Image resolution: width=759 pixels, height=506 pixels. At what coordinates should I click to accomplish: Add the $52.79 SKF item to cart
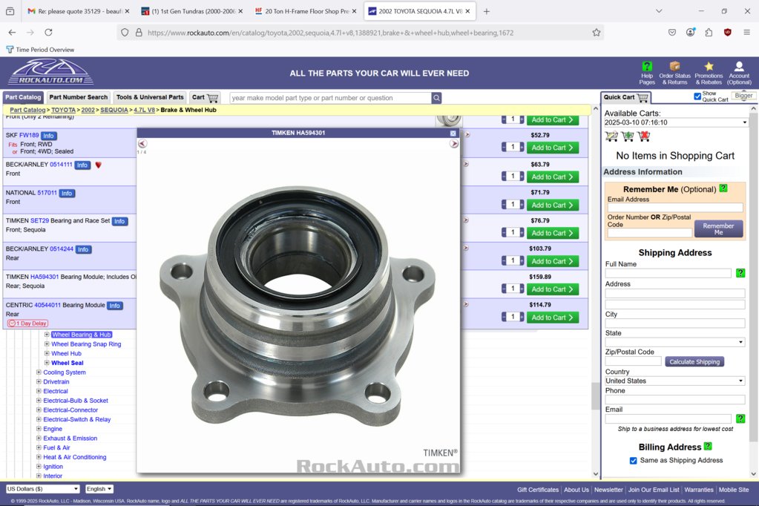(552, 148)
